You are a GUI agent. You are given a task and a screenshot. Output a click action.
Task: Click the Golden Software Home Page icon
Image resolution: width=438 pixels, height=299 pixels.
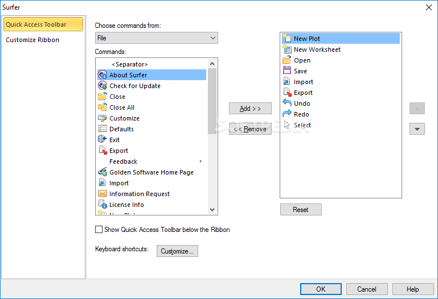tap(103, 172)
